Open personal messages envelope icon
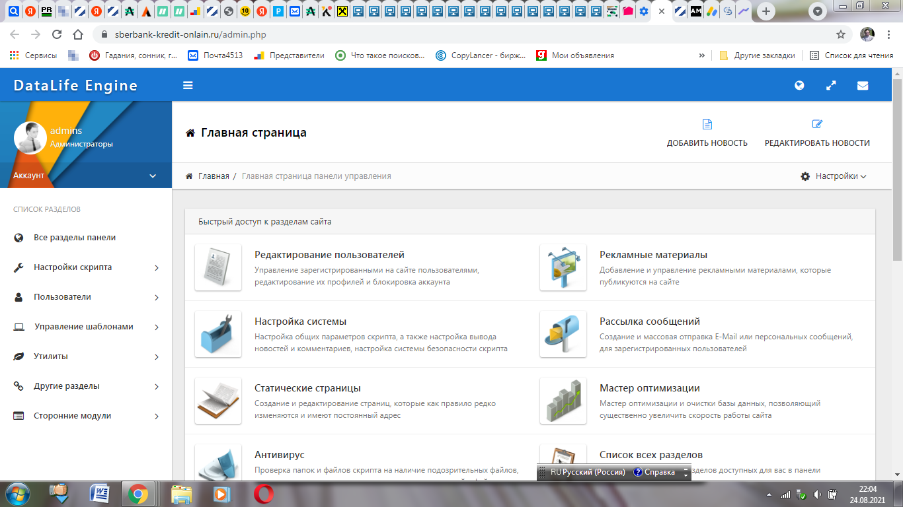This screenshot has width=903, height=507. click(x=863, y=85)
